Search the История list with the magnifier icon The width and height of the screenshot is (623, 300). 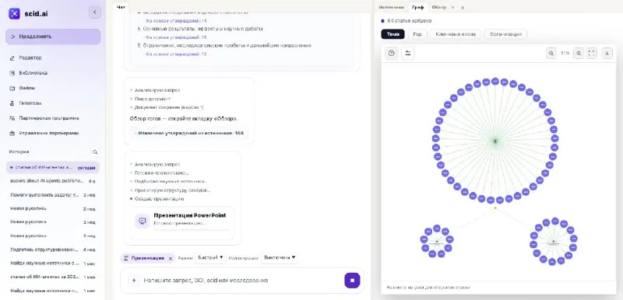point(94,152)
